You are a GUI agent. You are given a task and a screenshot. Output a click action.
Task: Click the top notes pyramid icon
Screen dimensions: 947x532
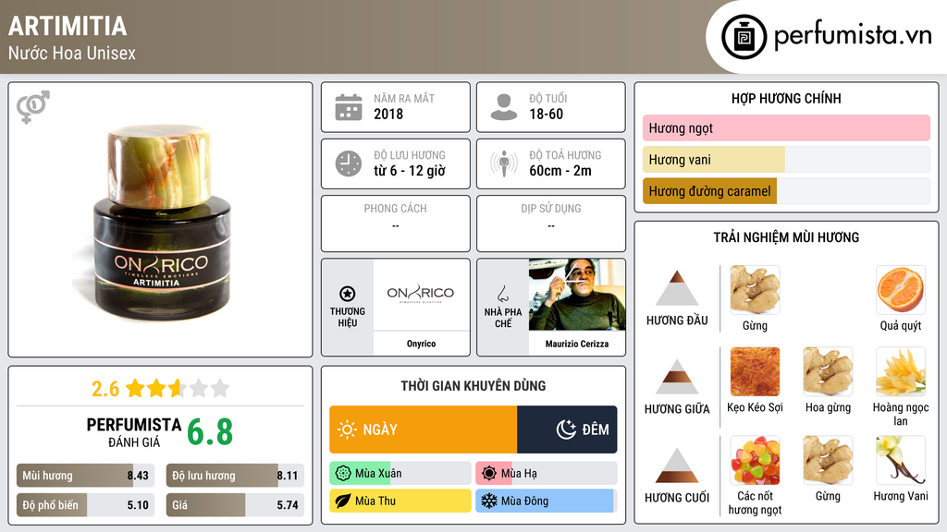(677, 288)
